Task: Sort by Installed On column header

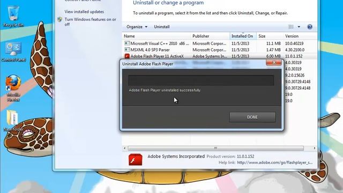Action: click(x=243, y=36)
